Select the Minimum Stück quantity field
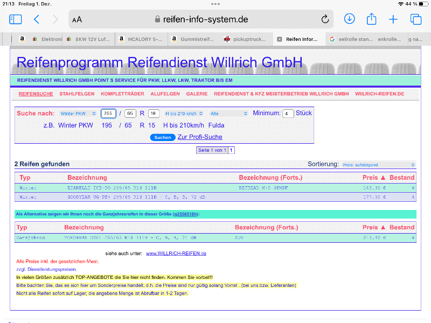This screenshot has width=431, height=323. coord(288,114)
